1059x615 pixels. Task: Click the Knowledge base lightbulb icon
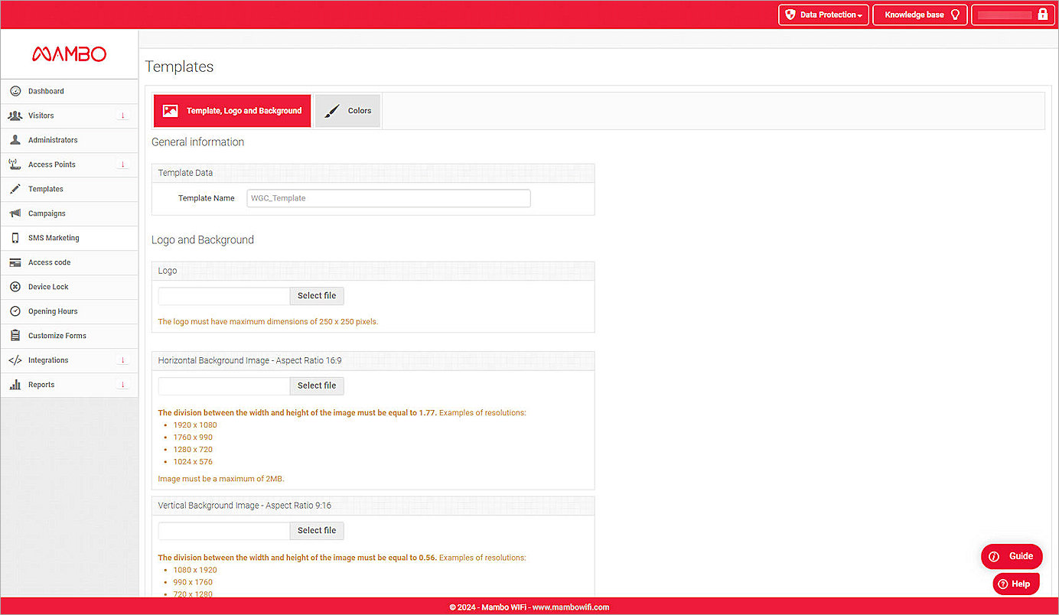point(953,15)
